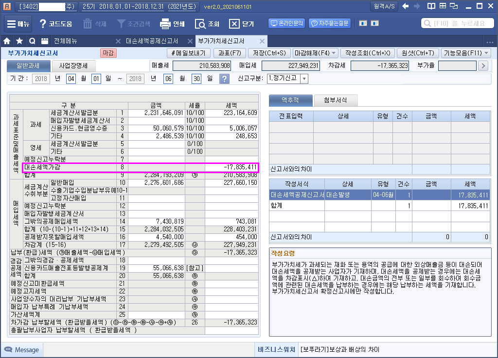This screenshot has width=498, height=358.
Task: Open the 조회 search icon
Action: (x=200, y=24)
